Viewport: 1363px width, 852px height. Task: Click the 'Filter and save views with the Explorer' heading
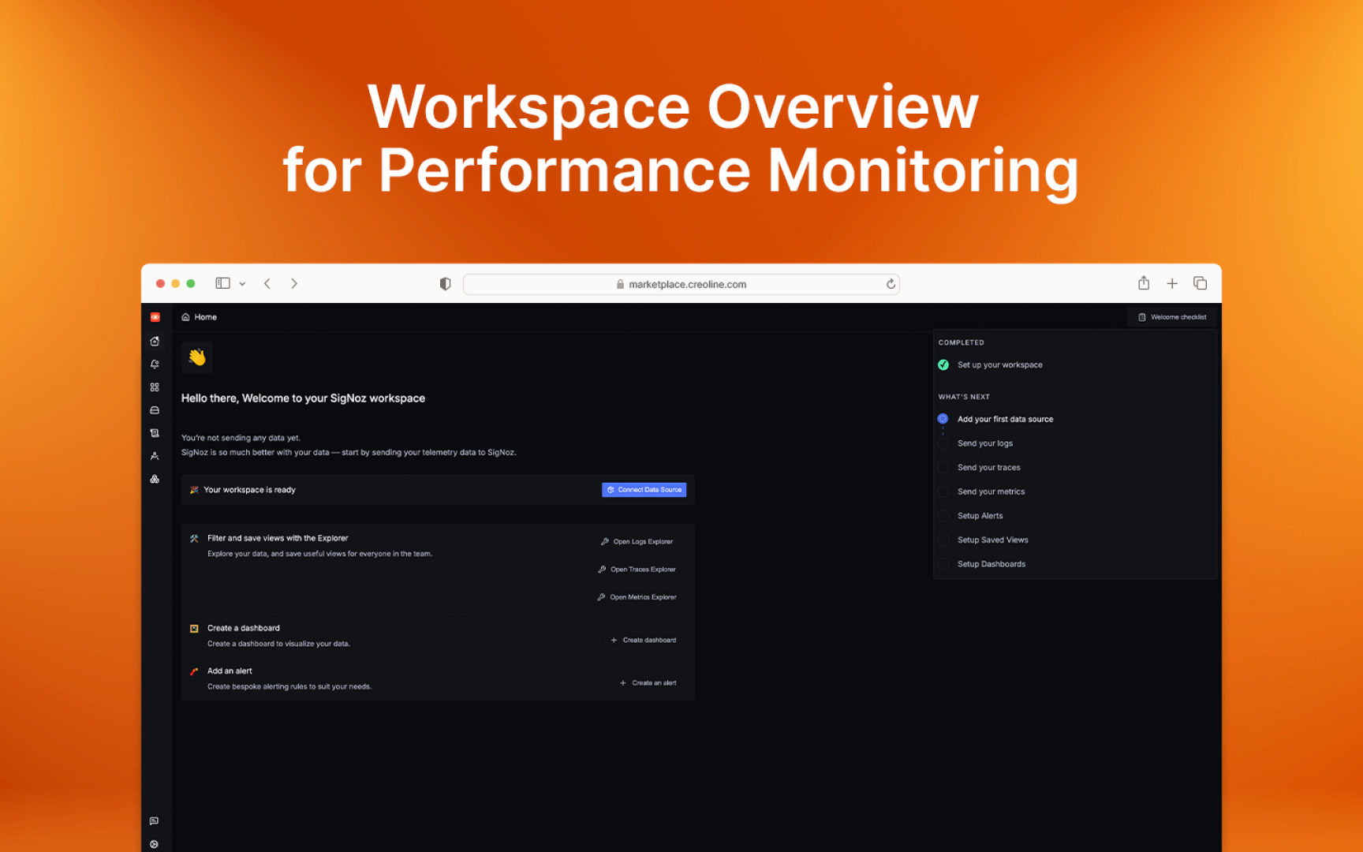click(278, 538)
